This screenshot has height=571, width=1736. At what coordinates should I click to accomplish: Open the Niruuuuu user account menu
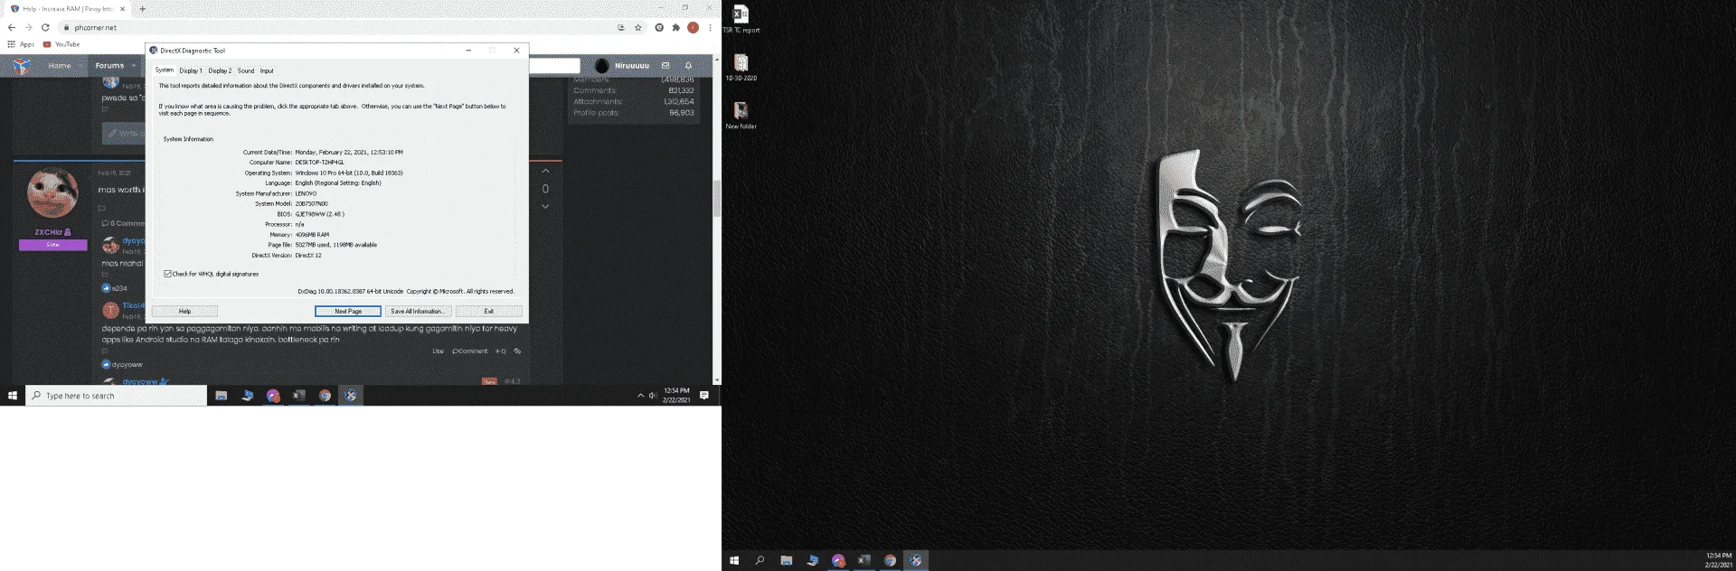pos(623,66)
